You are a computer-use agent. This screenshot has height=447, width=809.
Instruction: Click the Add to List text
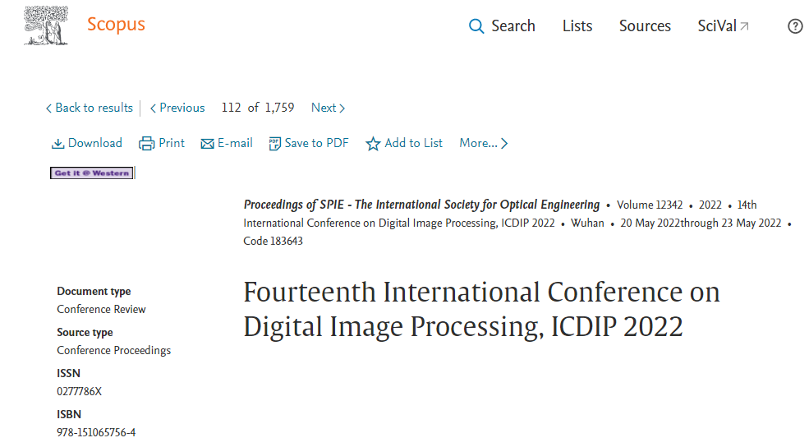(413, 143)
